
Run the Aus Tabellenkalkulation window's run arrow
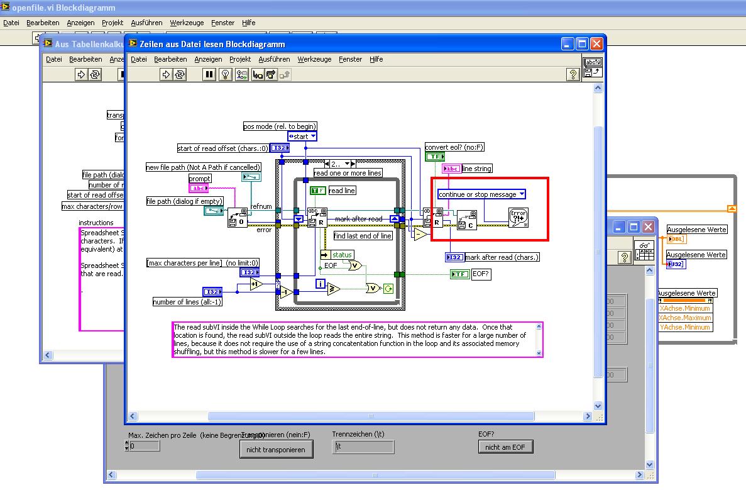point(81,74)
